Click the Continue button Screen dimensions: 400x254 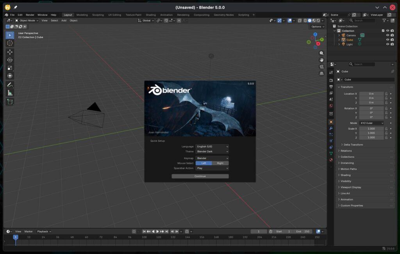[200, 176]
